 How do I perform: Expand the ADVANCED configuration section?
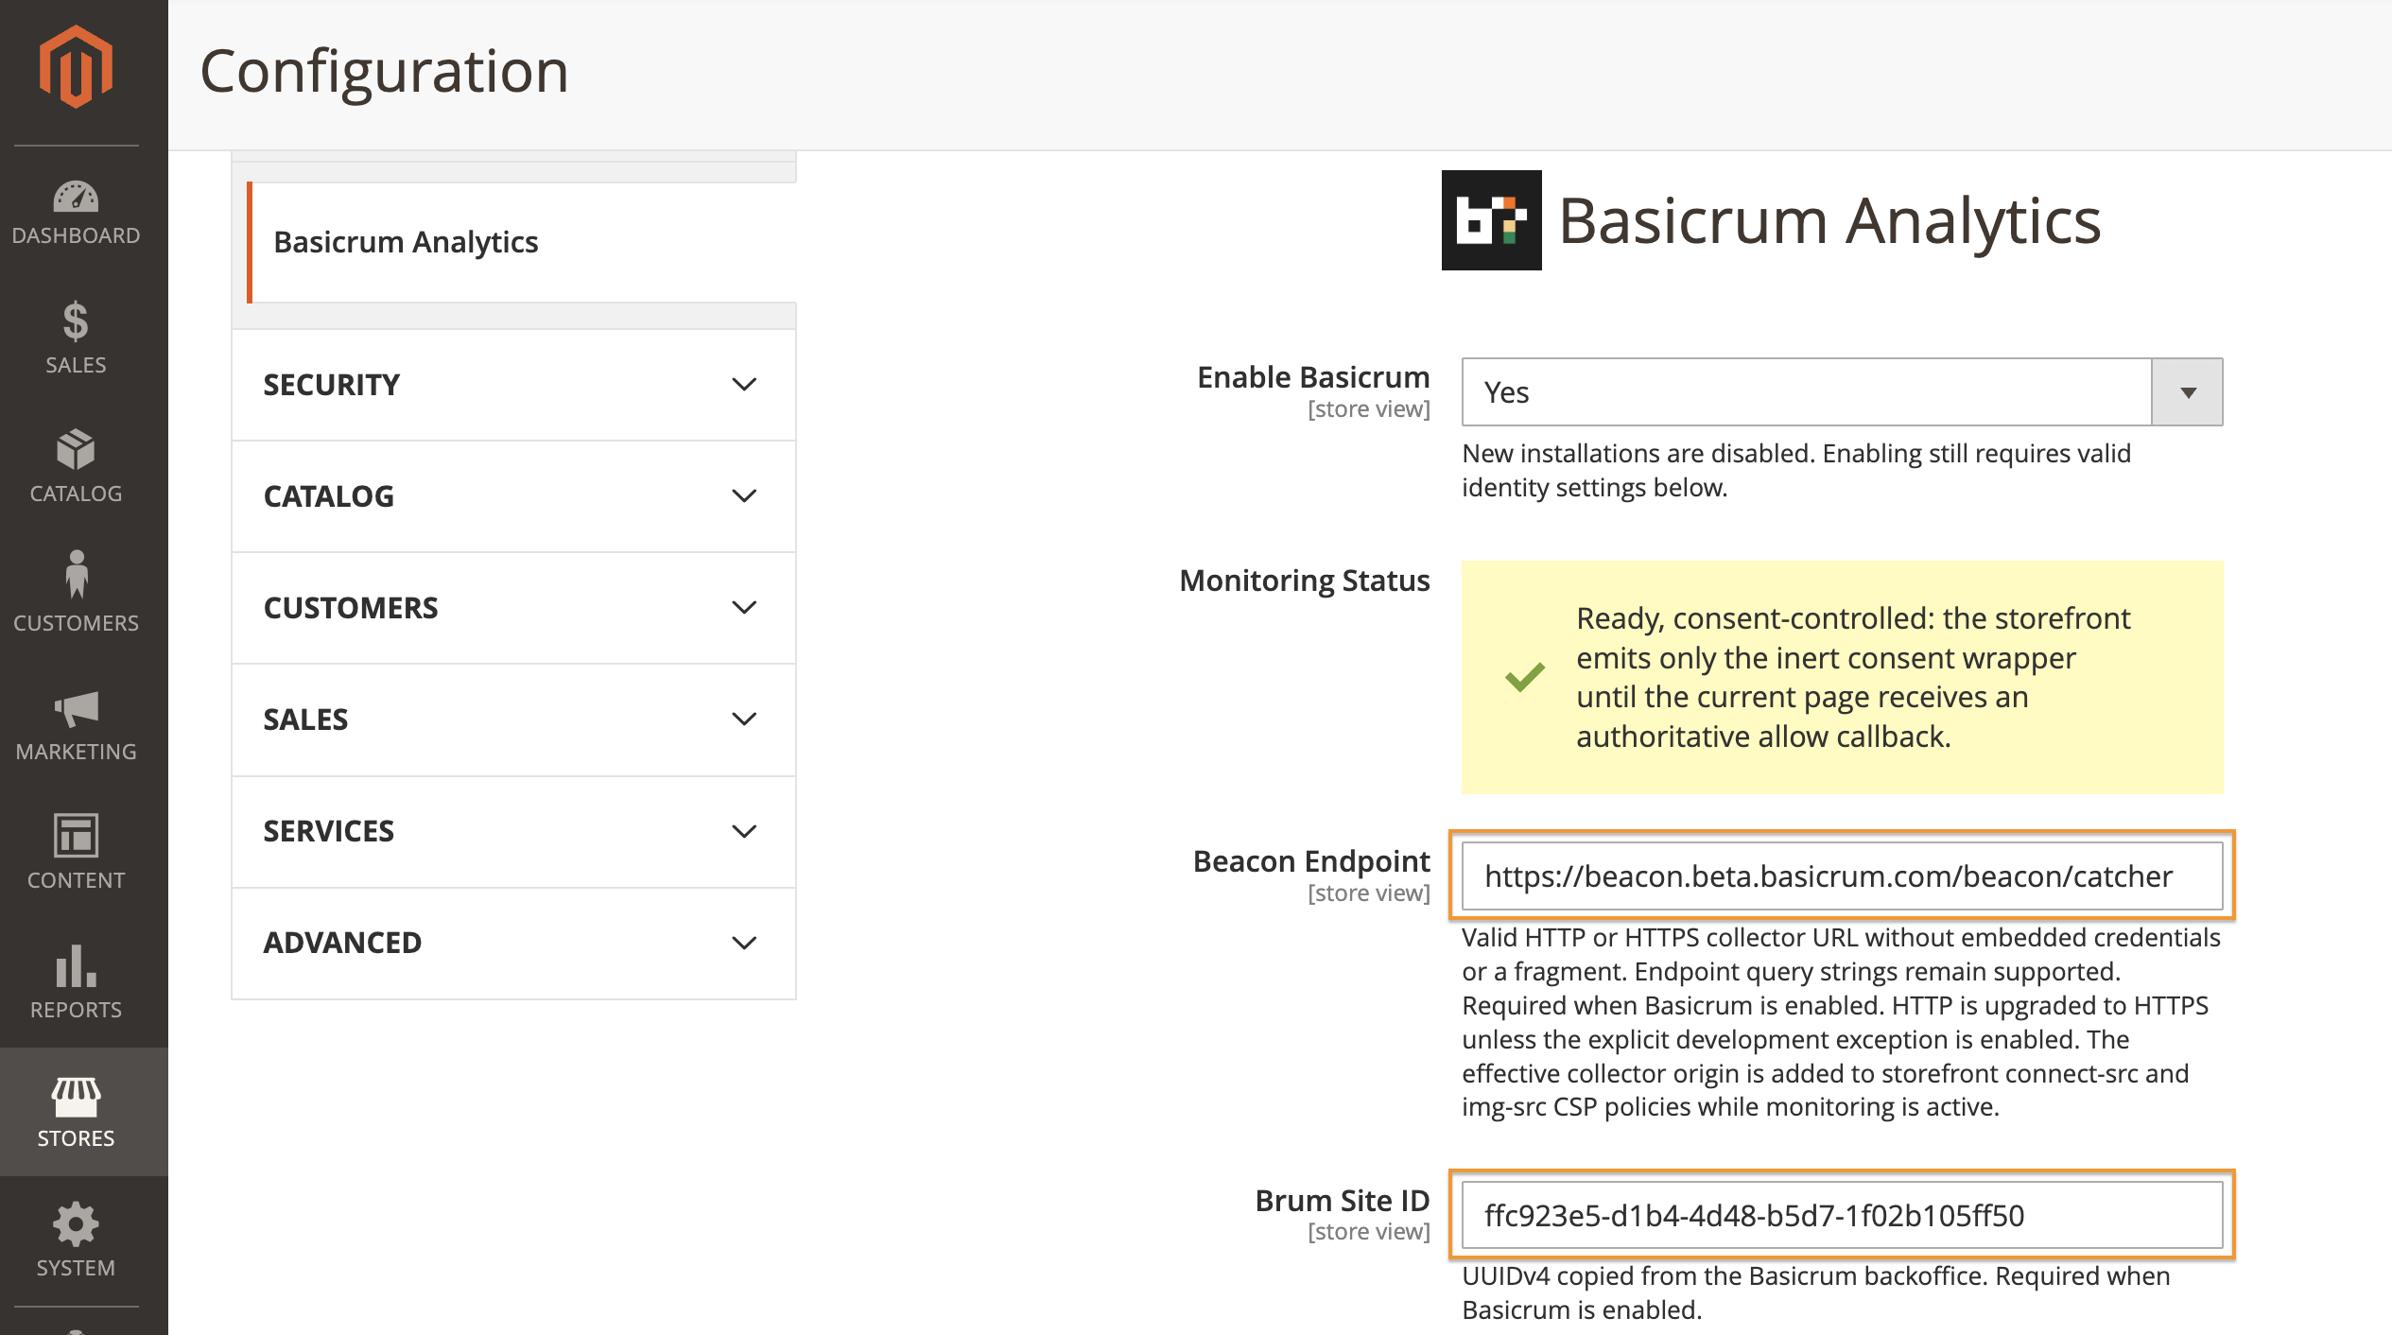pos(513,943)
